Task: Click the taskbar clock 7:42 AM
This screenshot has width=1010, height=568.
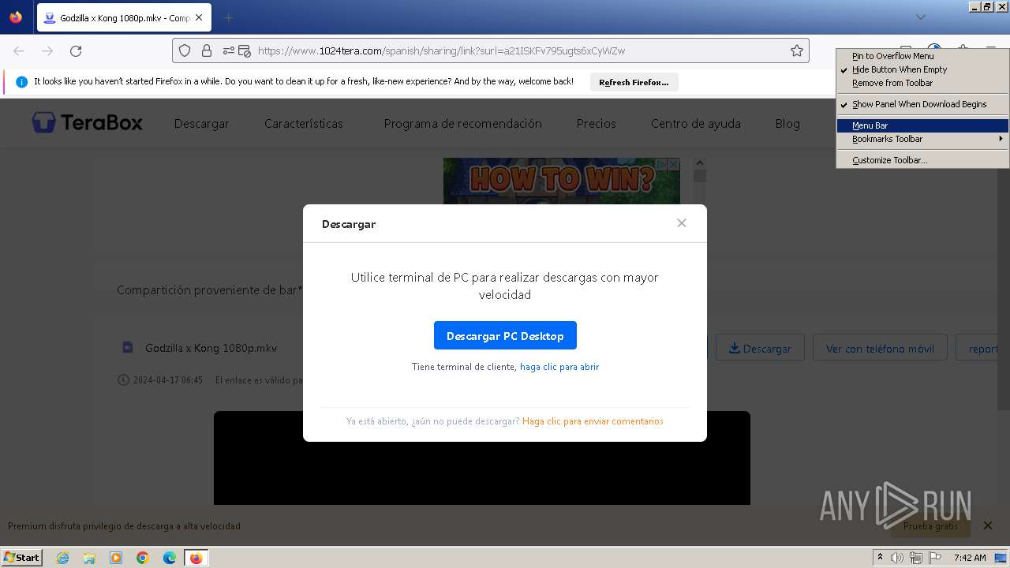Action: [970, 558]
